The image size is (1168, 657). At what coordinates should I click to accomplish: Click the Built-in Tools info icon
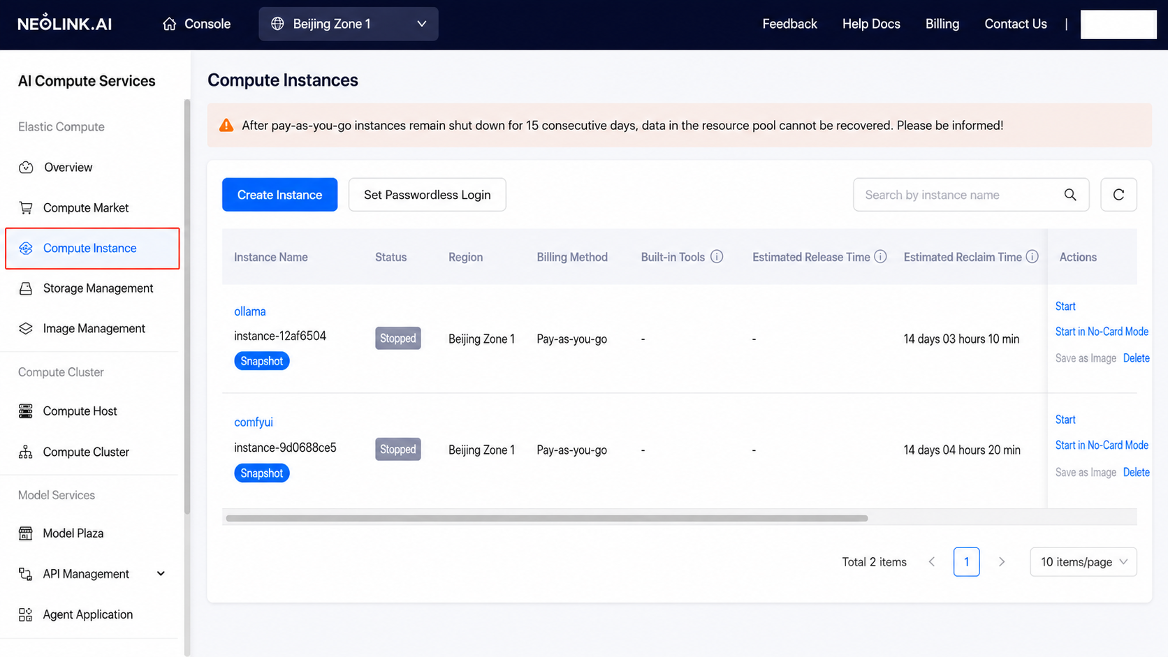click(717, 256)
